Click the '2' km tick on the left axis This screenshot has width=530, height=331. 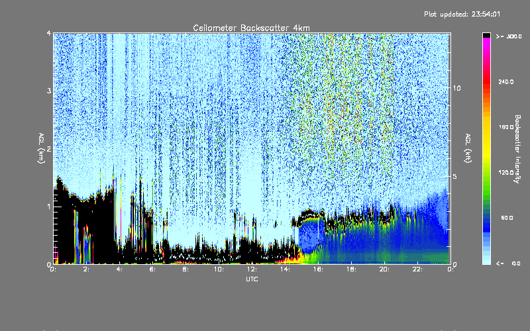(x=49, y=148)
